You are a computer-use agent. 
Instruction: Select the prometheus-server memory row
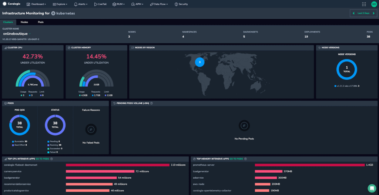[x=284, y=165]
